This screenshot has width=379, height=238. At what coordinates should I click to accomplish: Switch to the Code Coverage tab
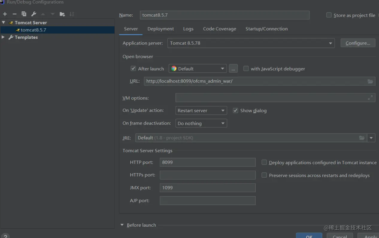point(219,29)
